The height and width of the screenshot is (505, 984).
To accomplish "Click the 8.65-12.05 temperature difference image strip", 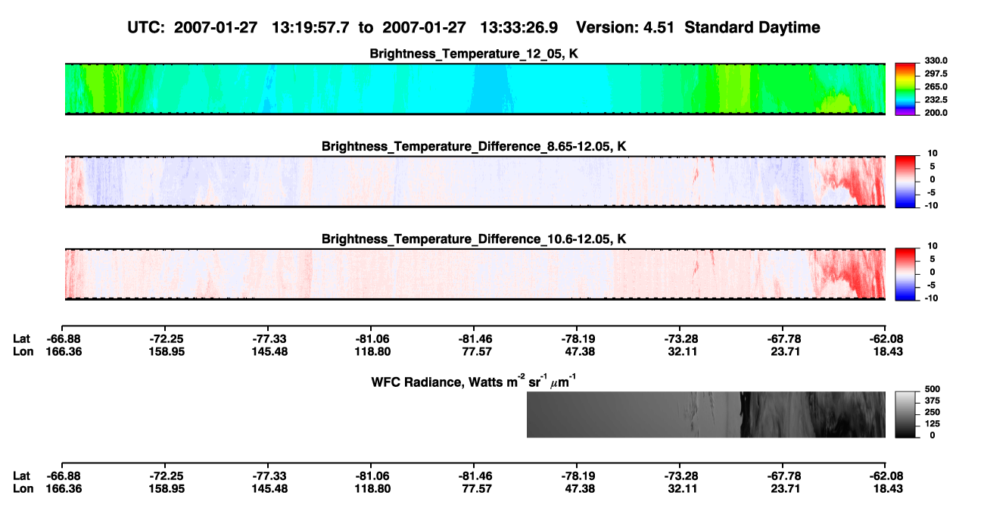I will 475,182.
